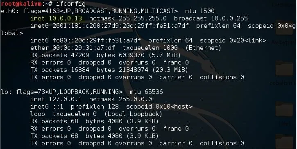Screen dimensions: 297x149
Task: Click the mtu 65536 value
Action: (x=146, y=92)
